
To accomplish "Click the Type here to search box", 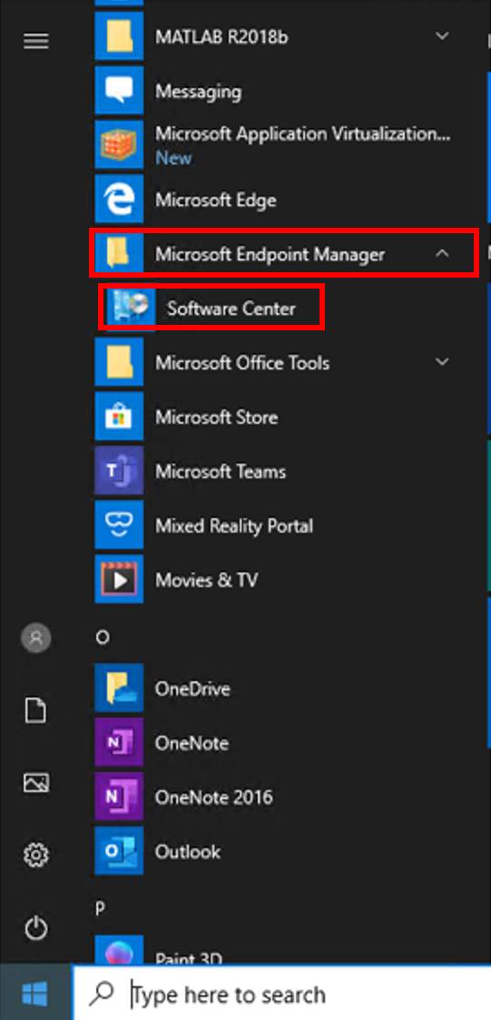I will pos(281,994).
